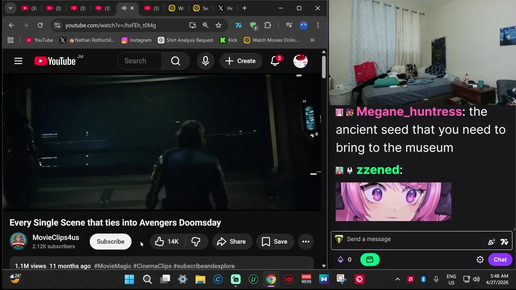Open the ENG US language switcher
This screenshot has width=516, height=290.
click(451, 279)
